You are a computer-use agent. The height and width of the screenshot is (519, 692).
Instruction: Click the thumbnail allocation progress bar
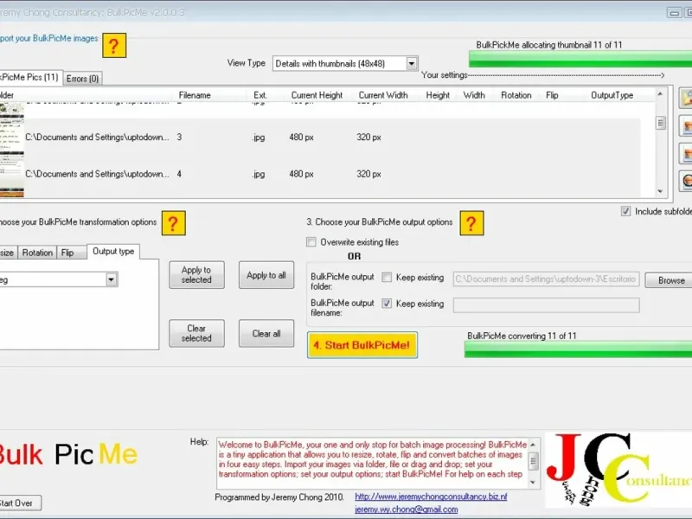pos(580,59)
